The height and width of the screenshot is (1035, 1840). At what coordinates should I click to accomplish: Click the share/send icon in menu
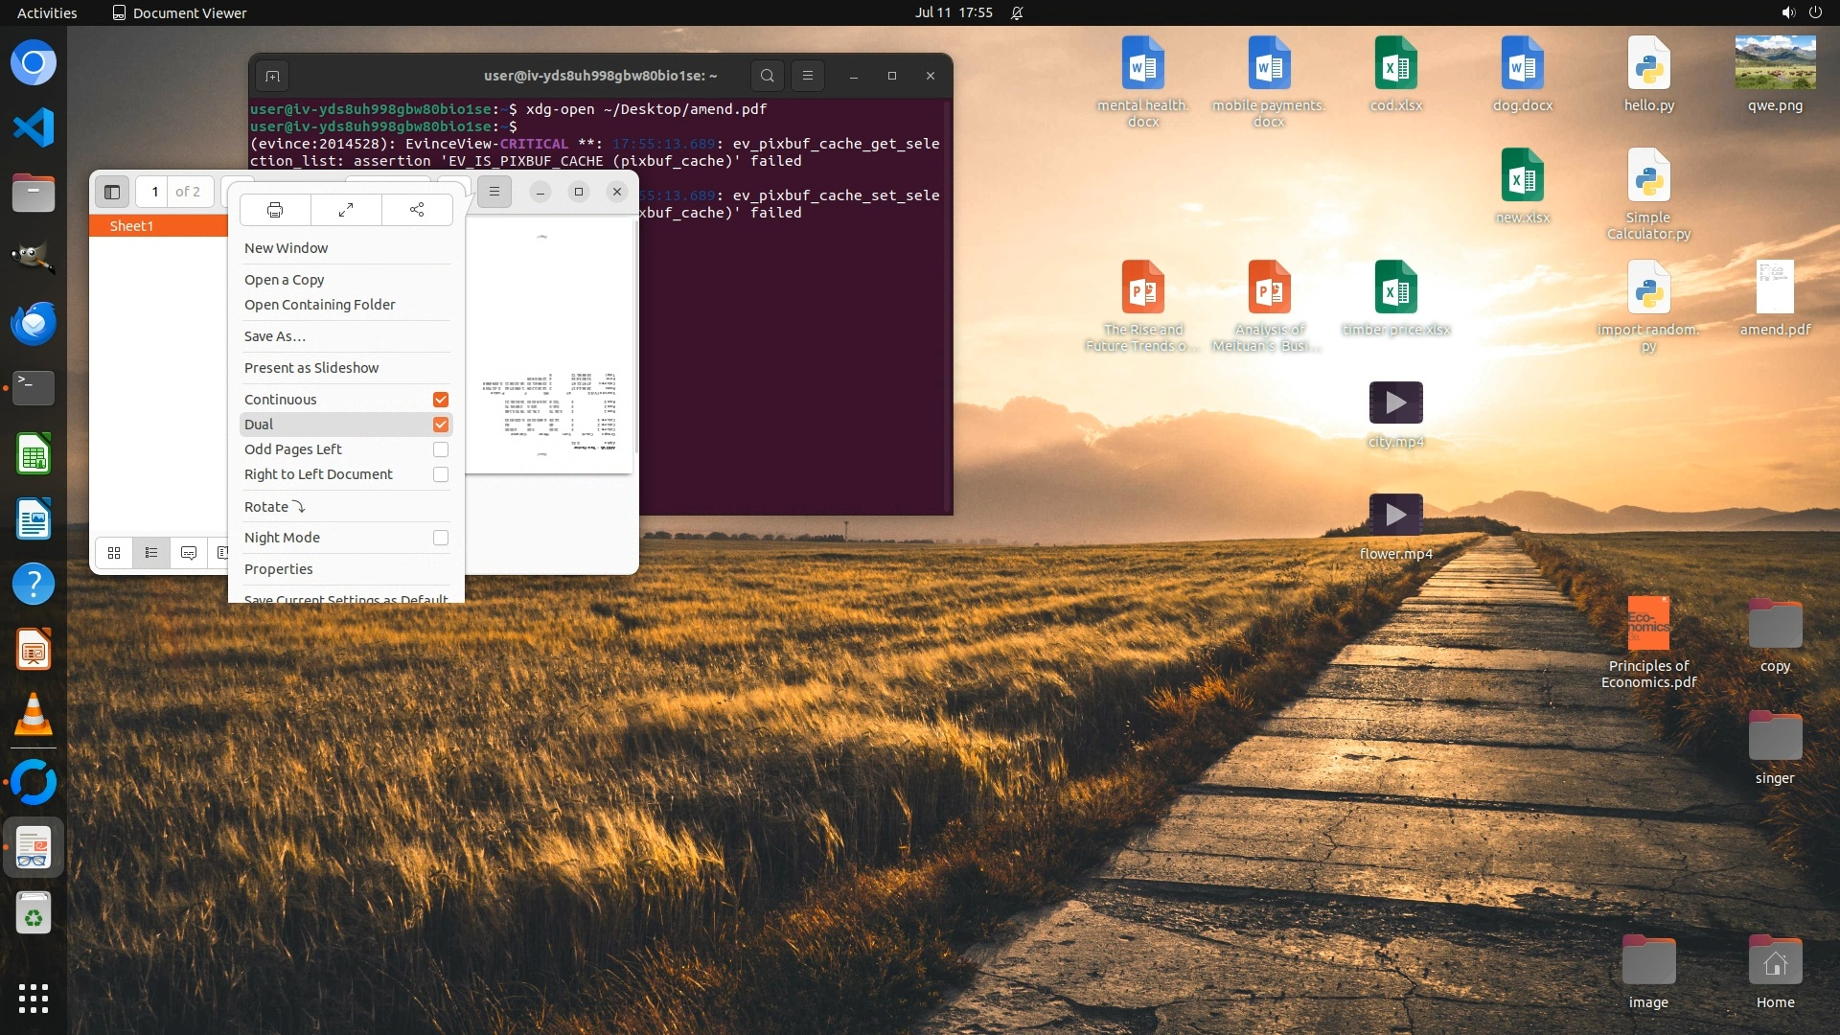tap(417, 210)
